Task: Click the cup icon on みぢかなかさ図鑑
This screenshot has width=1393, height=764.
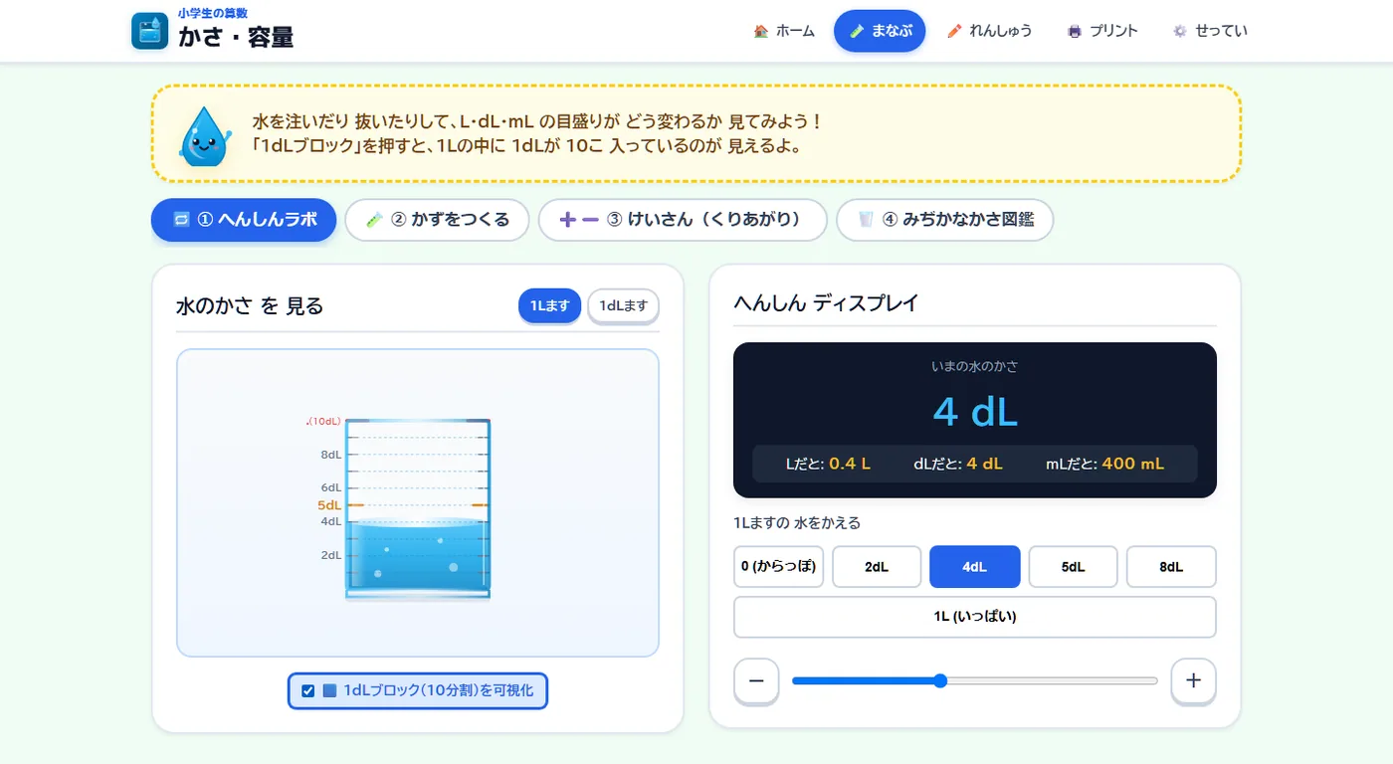Action: click(866, 220)
